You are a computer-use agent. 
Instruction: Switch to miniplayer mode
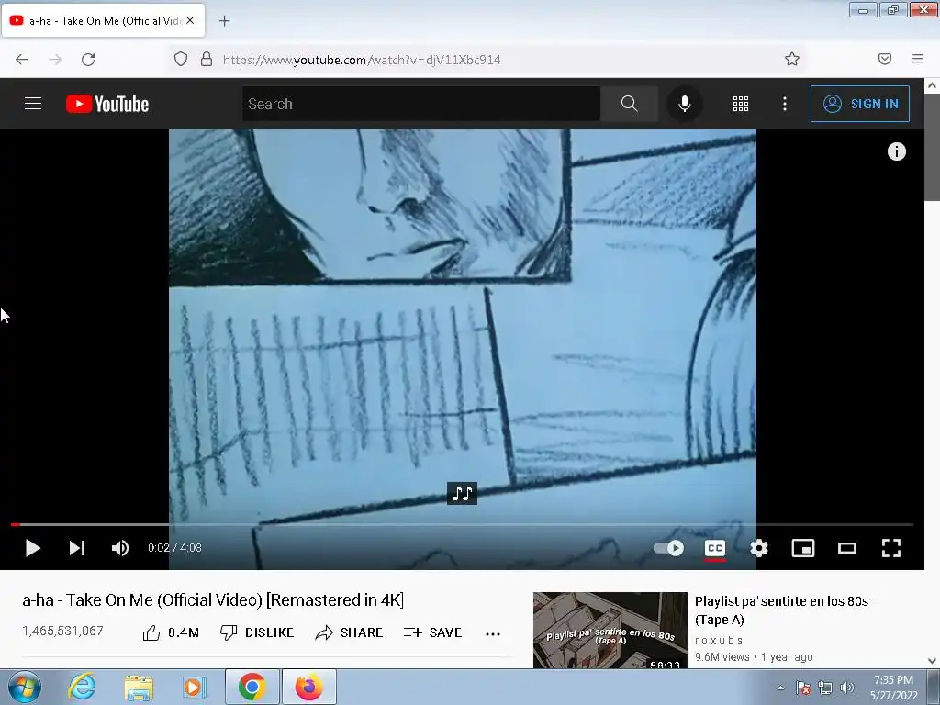[802, 548]
